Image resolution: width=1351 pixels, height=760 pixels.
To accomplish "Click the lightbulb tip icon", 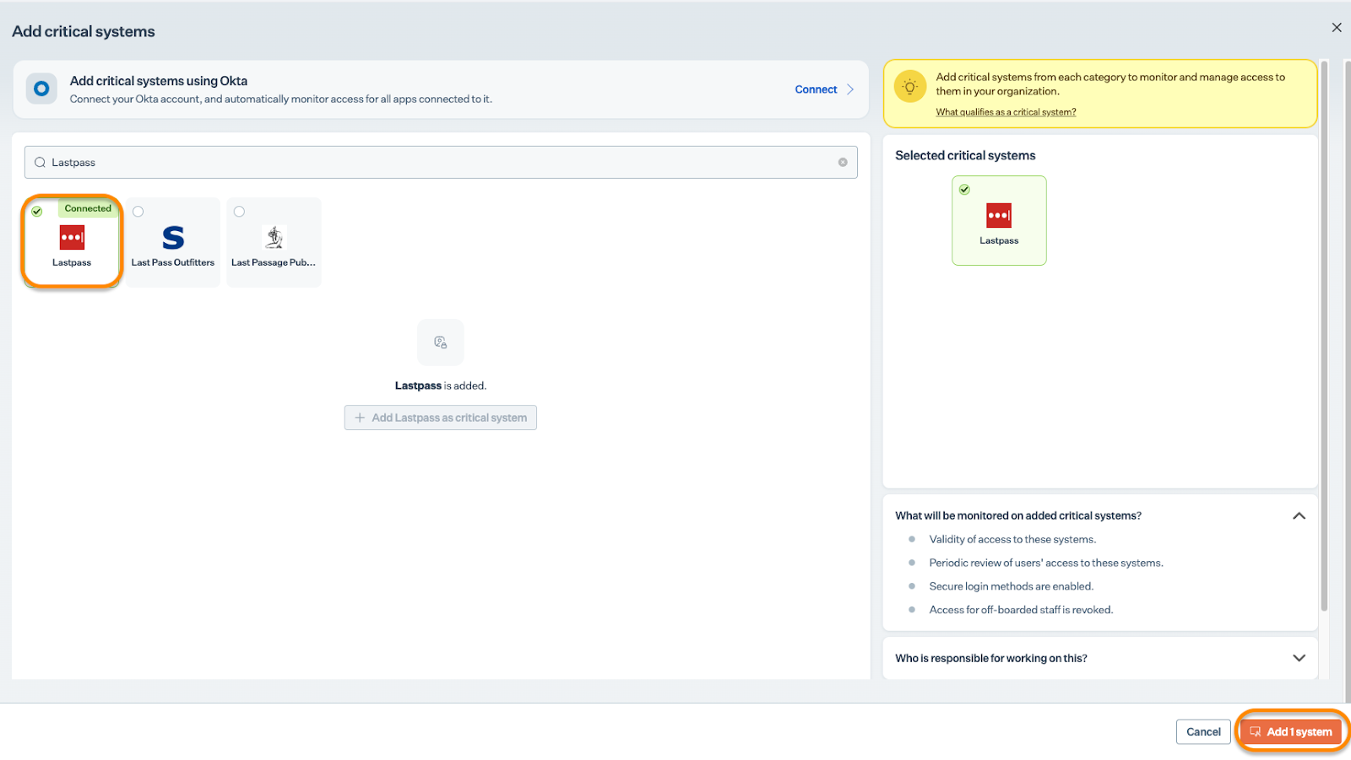I will pos(909,87).
